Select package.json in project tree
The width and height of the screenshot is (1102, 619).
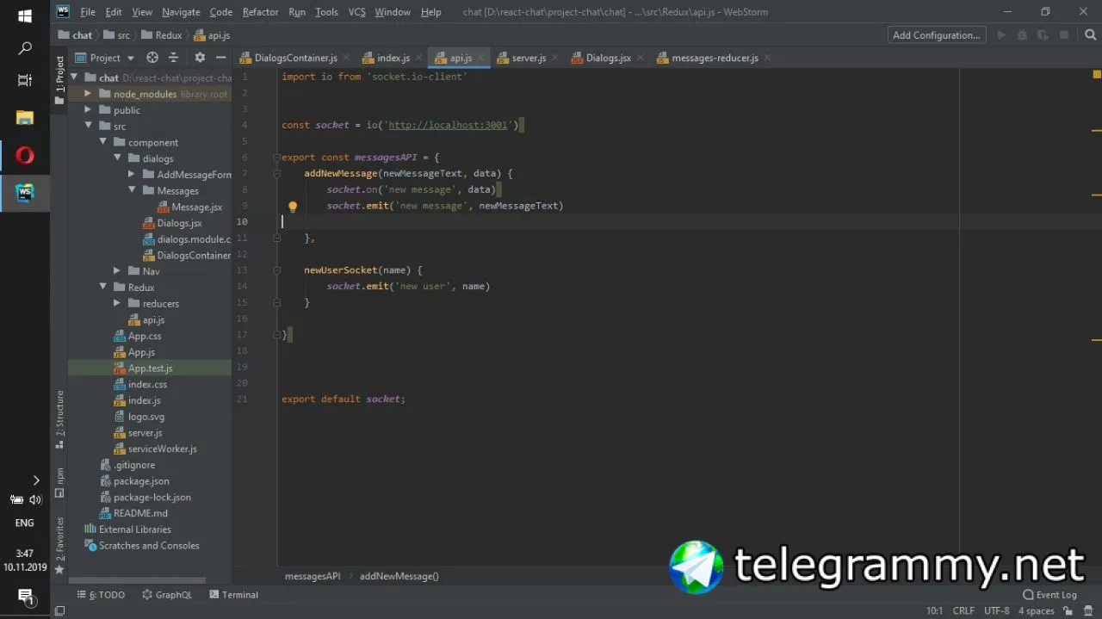coord(141,481)
